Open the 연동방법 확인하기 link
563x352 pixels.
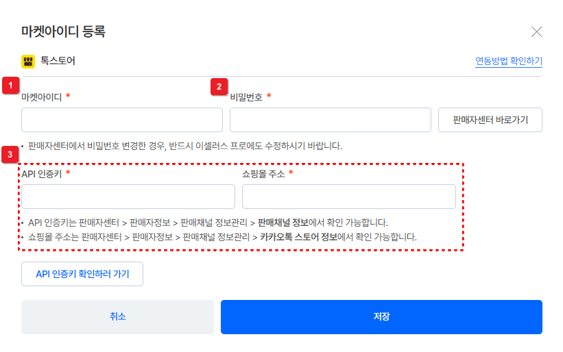tap(509, 61)
